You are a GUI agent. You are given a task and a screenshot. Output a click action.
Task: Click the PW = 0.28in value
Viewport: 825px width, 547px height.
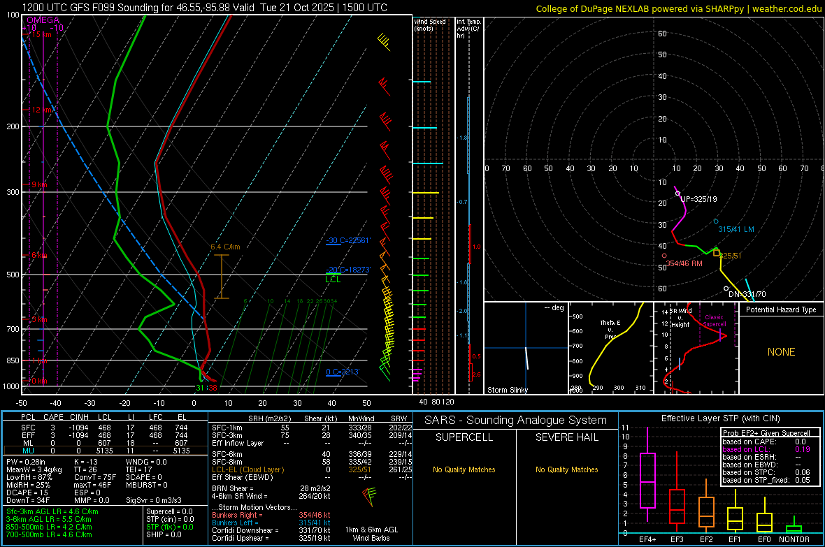point(26,462)
